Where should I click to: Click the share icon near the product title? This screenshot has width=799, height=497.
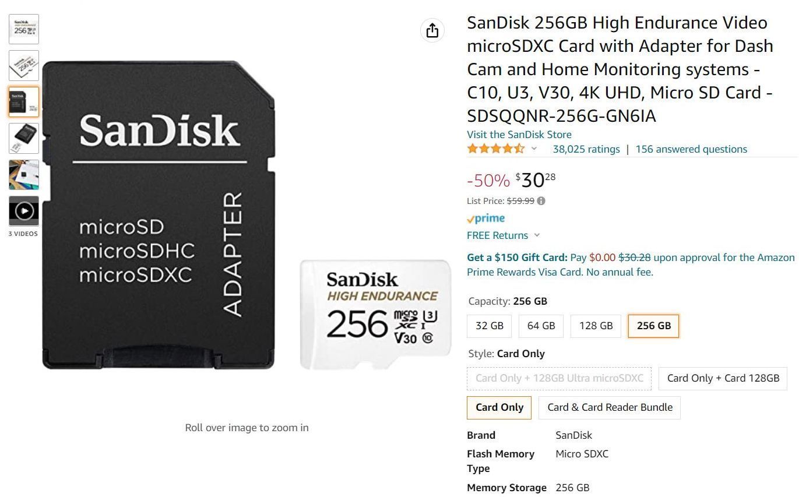432,30
